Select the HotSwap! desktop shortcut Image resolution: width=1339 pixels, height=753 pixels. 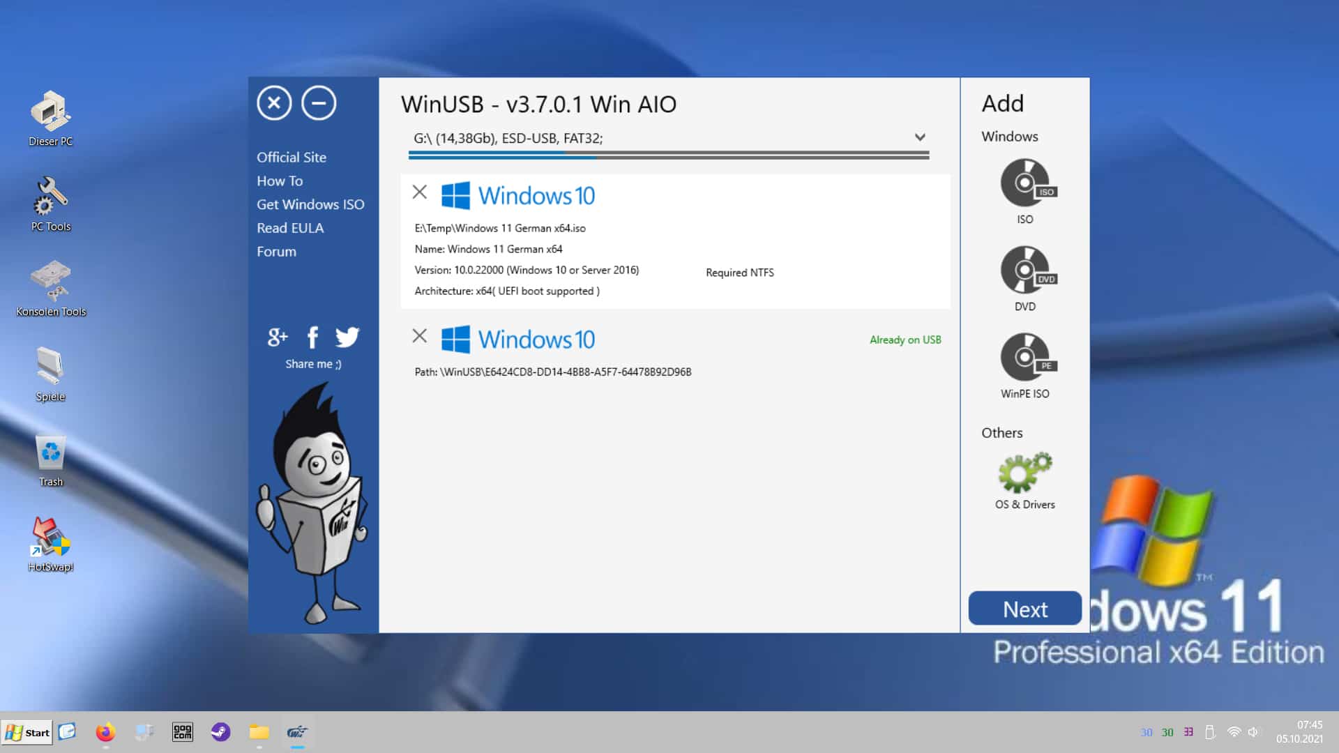(50, 545)
